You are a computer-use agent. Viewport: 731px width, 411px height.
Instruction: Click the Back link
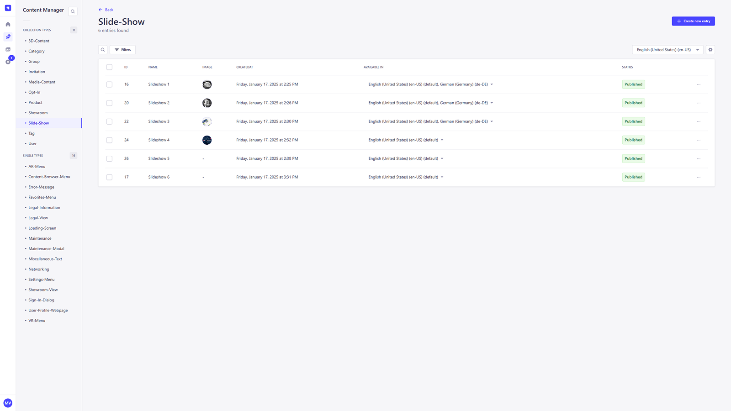click(x=106, y=9)
